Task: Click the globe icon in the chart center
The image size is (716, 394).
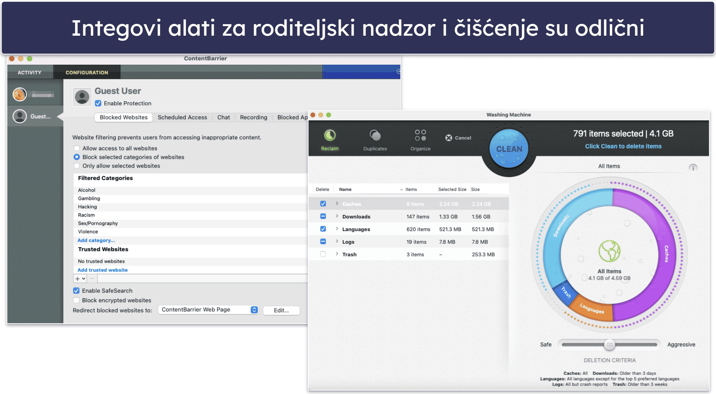Action: 609,251
